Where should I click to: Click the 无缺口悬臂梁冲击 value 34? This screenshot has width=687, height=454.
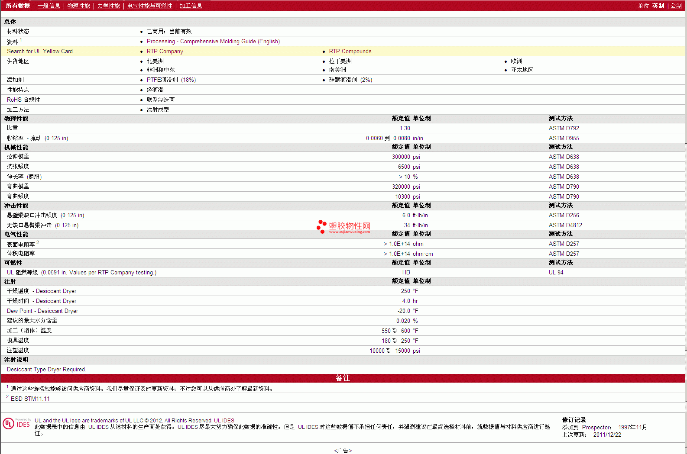coord(407,225)
